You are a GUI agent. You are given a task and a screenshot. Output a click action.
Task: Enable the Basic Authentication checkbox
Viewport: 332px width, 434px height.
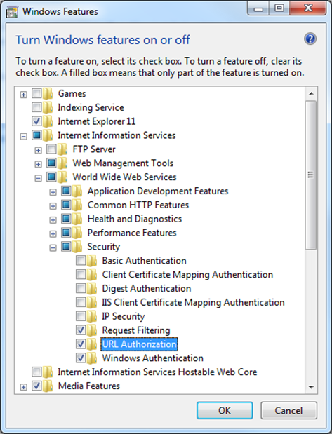81,260
